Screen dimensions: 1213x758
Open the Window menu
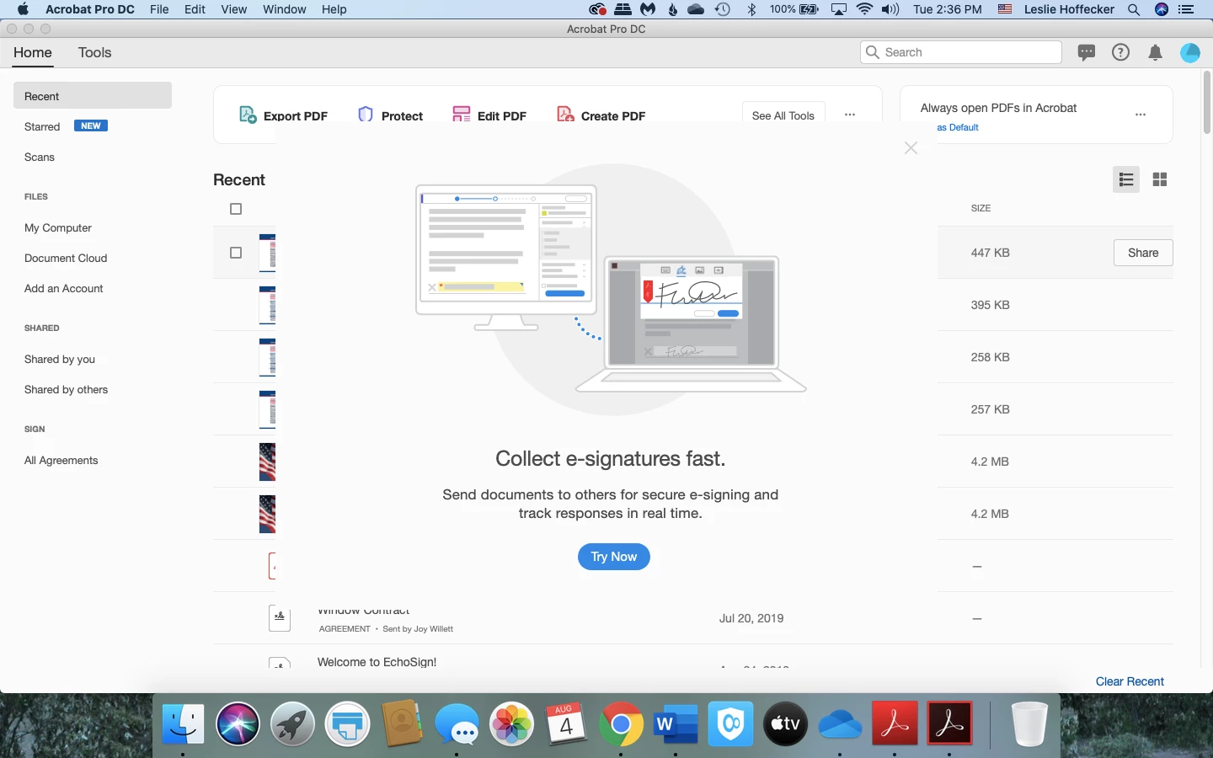point(284,9)
